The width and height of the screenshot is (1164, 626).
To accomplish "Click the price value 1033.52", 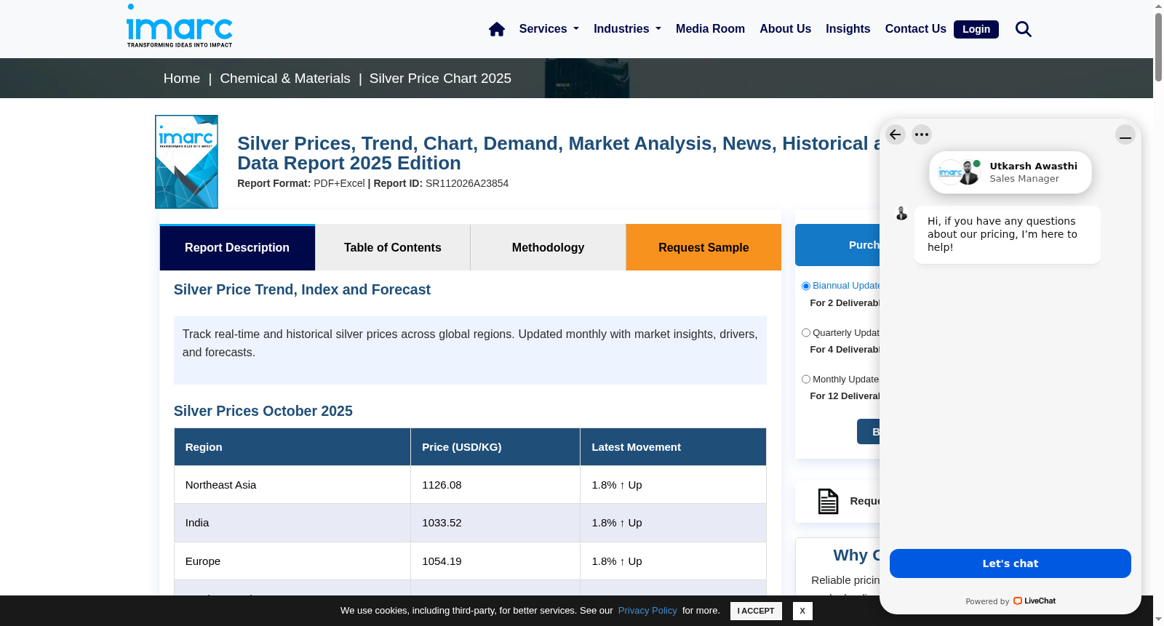I will (x=442, y=523).
